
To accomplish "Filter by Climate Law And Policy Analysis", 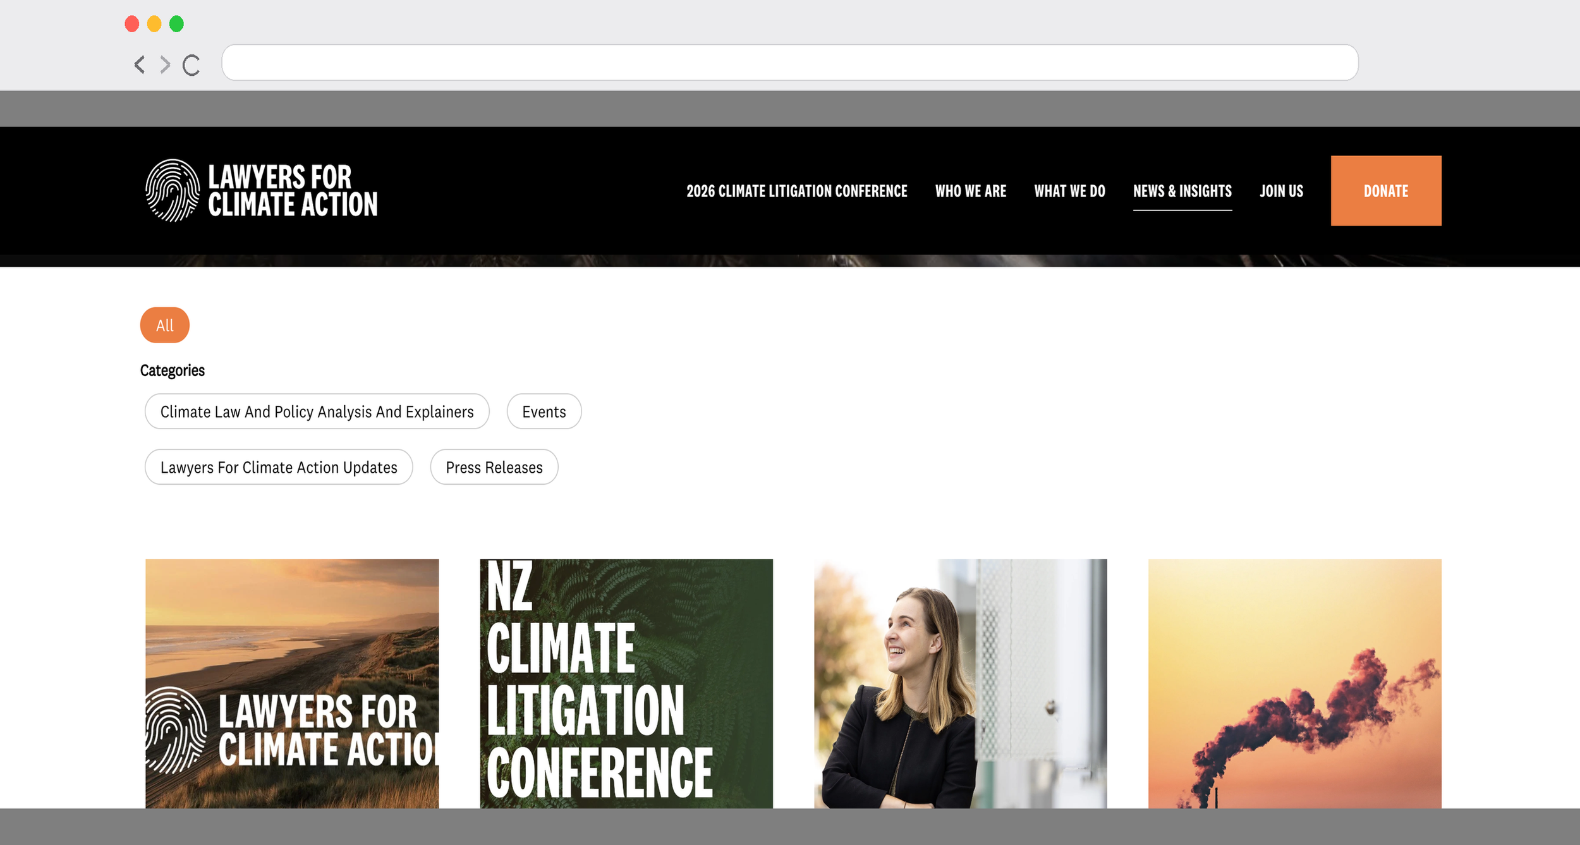I will [317, 411].
